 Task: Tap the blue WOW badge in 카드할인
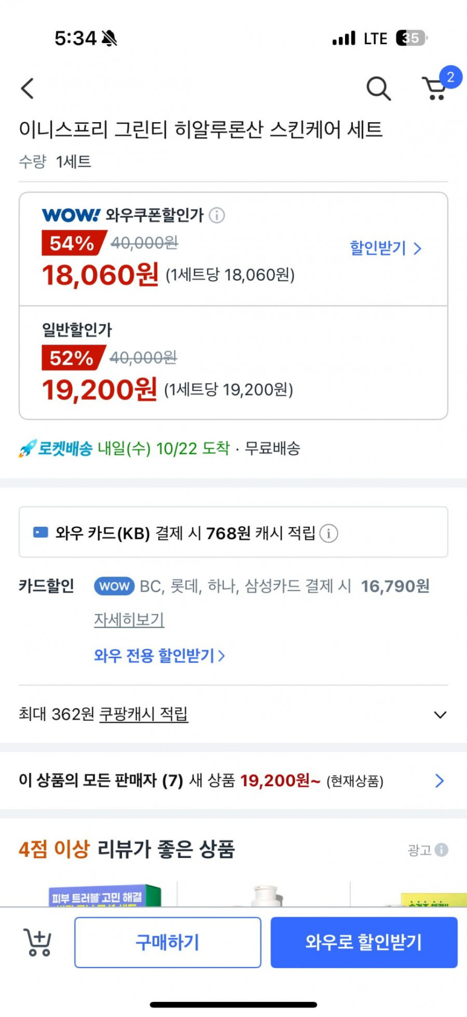[x=114, y=586]
